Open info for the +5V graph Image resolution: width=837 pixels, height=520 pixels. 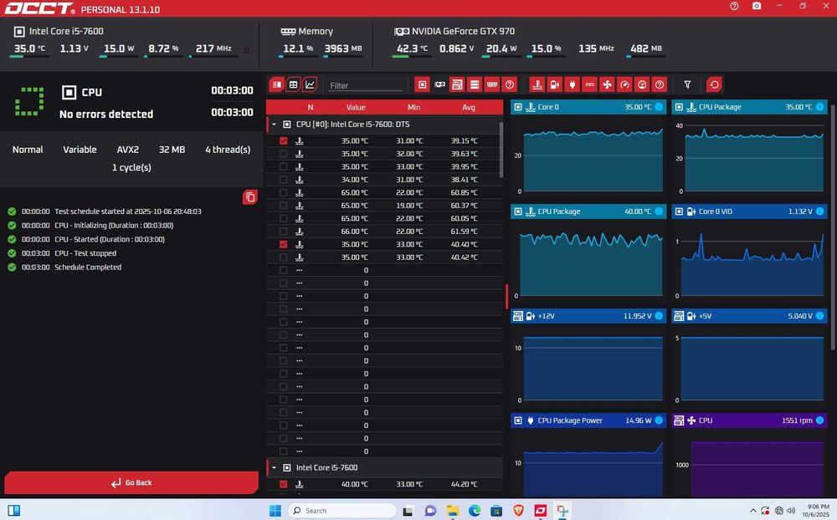pyautogui.click(x=819, y=316)
